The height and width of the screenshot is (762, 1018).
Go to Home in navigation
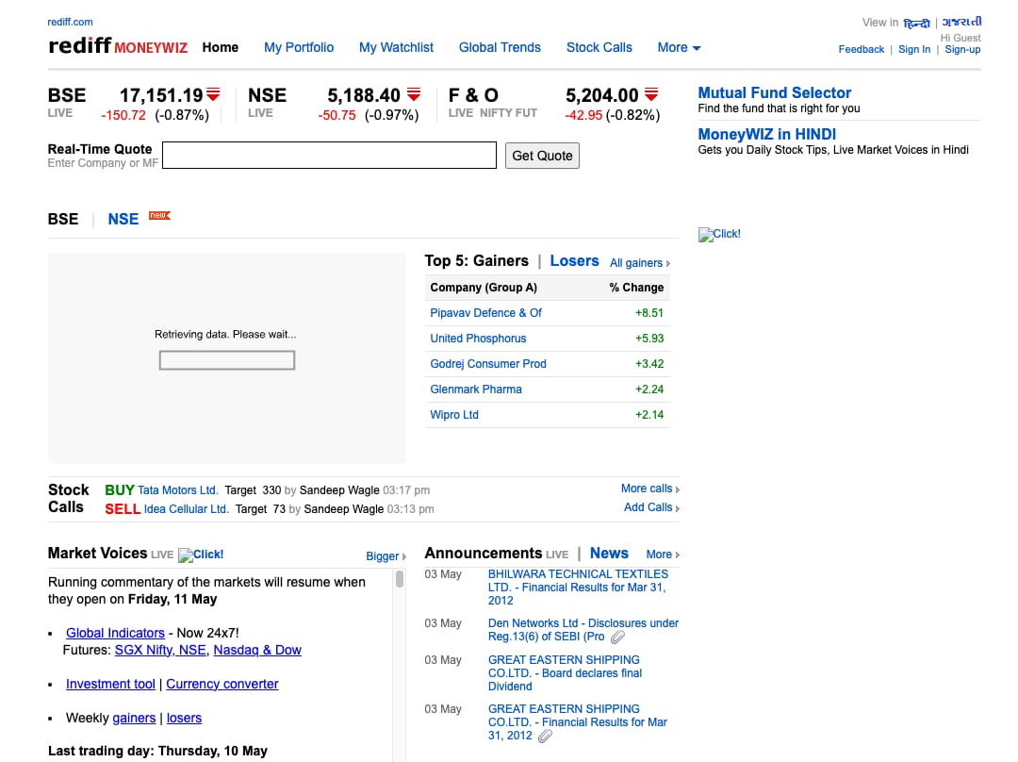point(220,47)
